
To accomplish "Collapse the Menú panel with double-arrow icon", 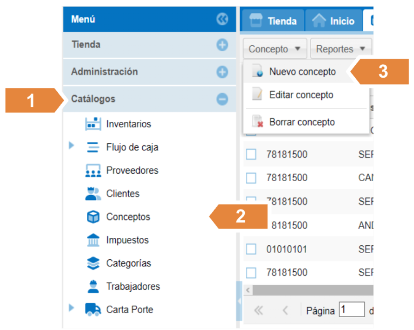I will (222, 19).
